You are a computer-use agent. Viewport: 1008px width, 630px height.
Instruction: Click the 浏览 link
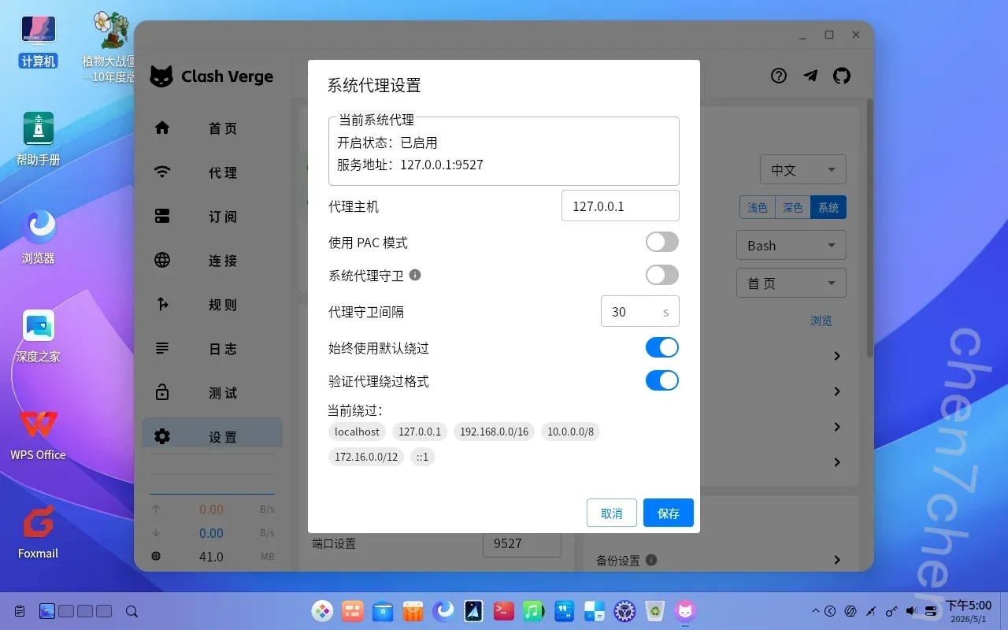click(821, 321)
